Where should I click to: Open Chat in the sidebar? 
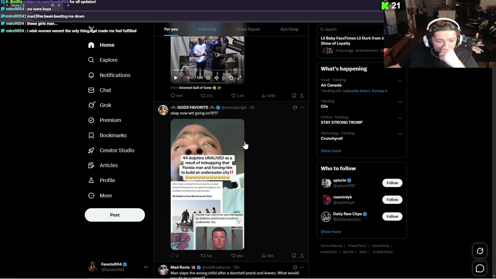(x=100, y=90)
